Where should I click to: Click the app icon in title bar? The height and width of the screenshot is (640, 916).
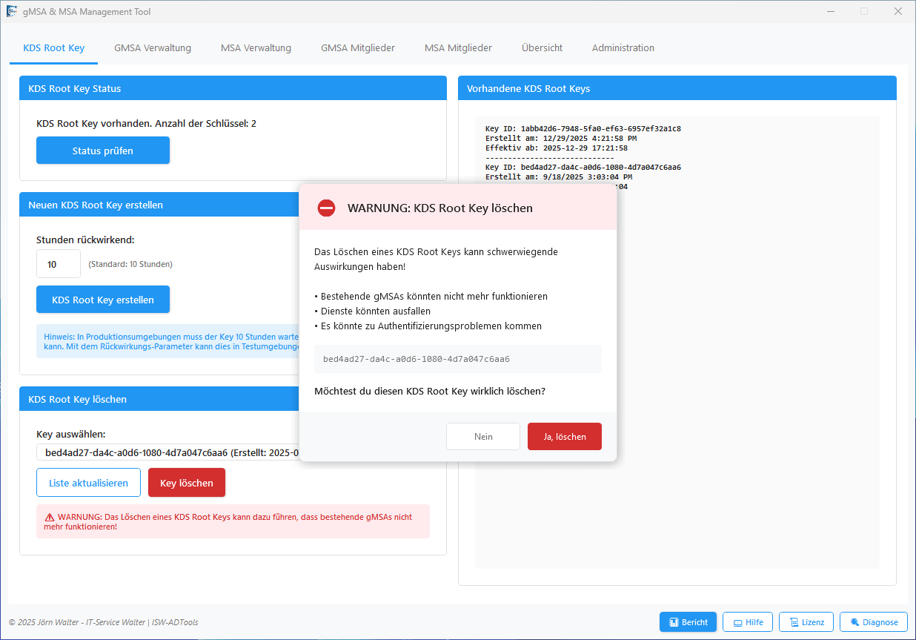pyautogui.click(x=12, y=12)
